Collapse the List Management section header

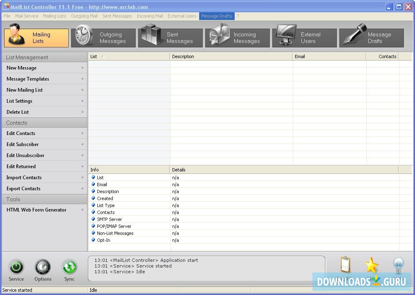(x=45, y=57)
